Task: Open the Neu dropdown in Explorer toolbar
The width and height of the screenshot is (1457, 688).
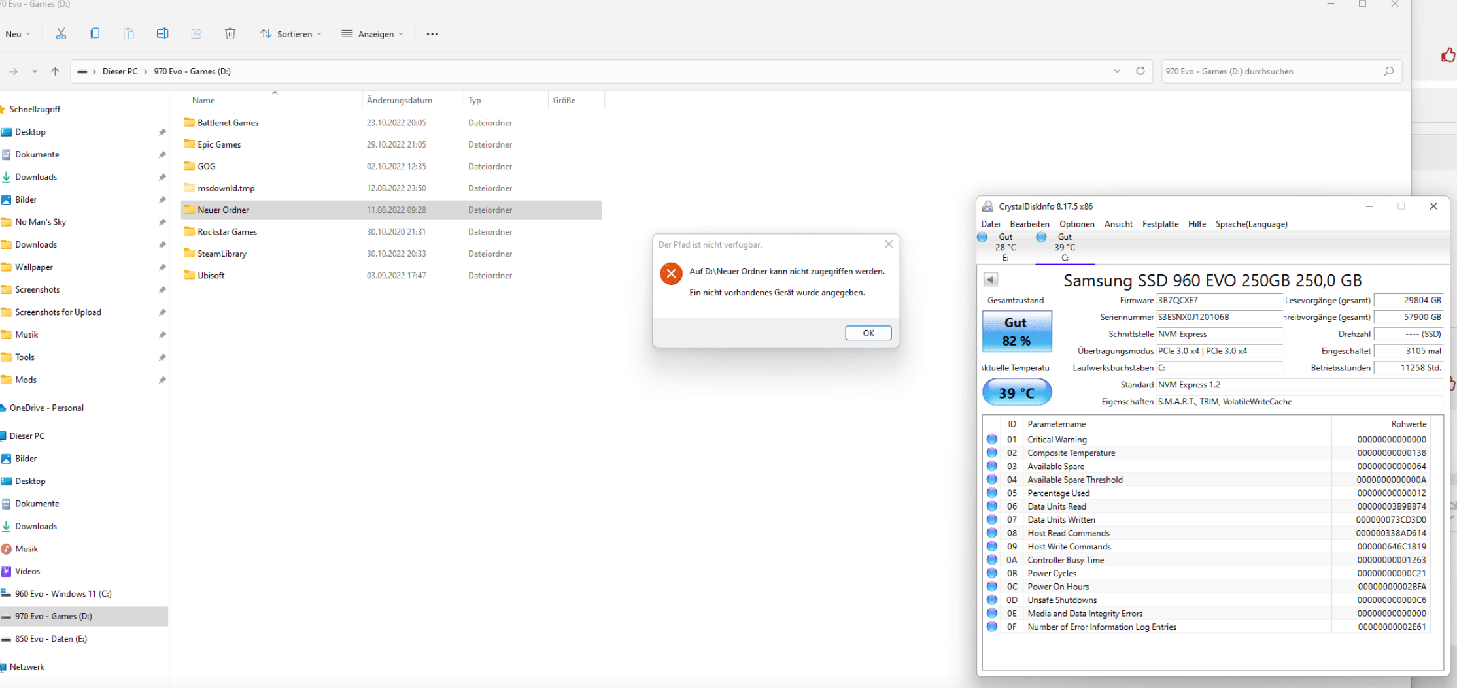Action: (x=18, y=34)
